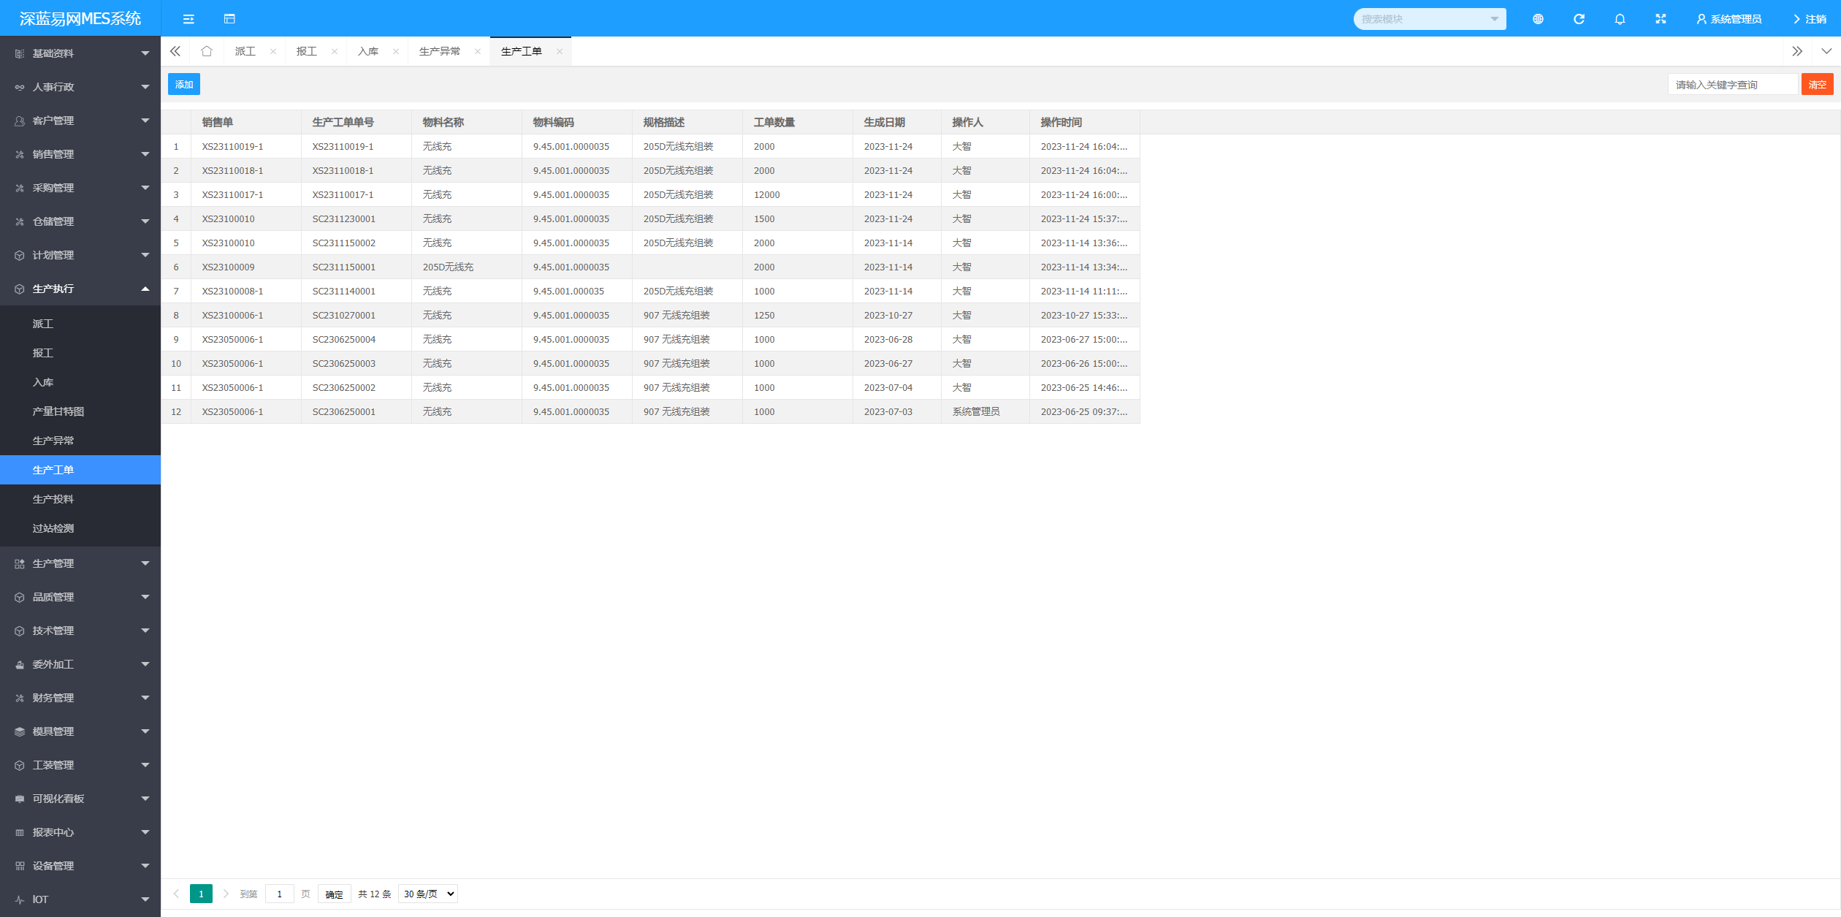The height and width of the screenshot is (917, 1841).
Task: Collapse 生产执行 menu
Action: coord(80,289)
